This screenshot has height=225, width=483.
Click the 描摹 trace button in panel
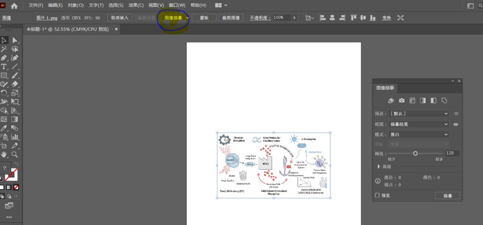click(447, 196)
